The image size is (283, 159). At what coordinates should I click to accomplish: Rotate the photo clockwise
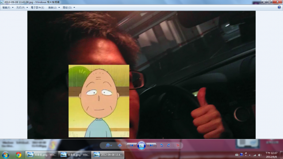(x=168, y=145)
